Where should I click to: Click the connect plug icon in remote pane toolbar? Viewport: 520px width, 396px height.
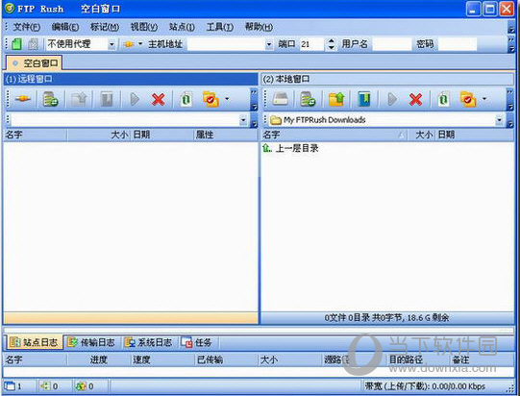22,99
